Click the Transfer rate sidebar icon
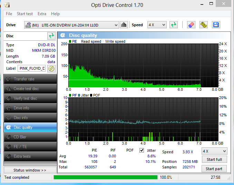The image size is (234, 185). tap(9, 79)
